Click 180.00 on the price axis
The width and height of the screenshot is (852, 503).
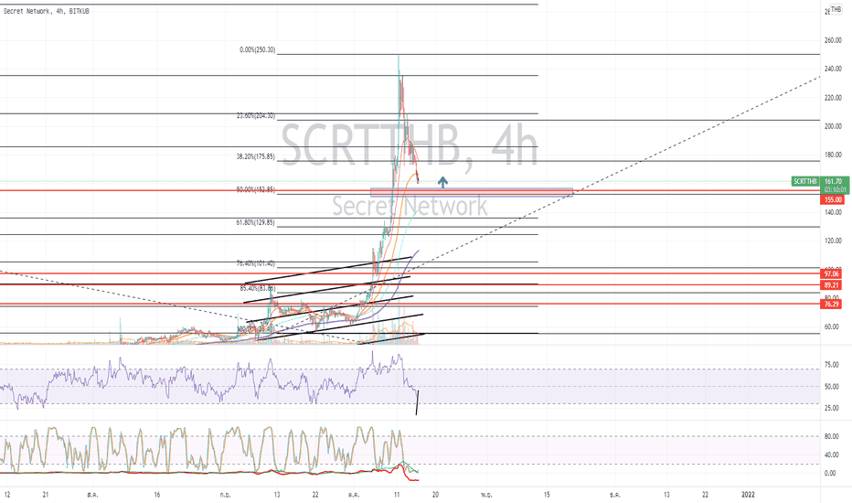[x=833, y=155]
